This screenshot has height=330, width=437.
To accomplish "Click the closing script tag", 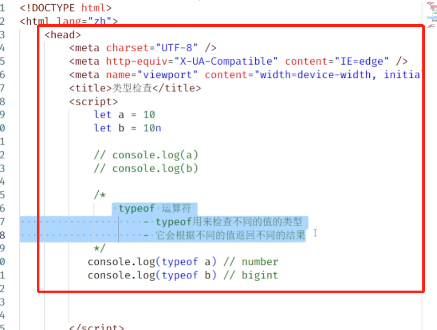I will pos(97,327).
